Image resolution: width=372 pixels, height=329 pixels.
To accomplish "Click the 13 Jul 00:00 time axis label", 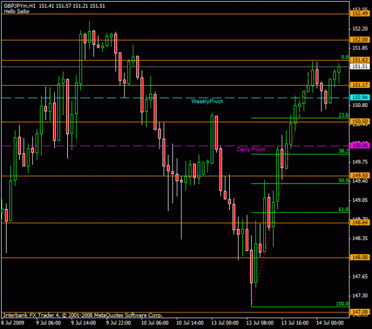I will 225,323.
